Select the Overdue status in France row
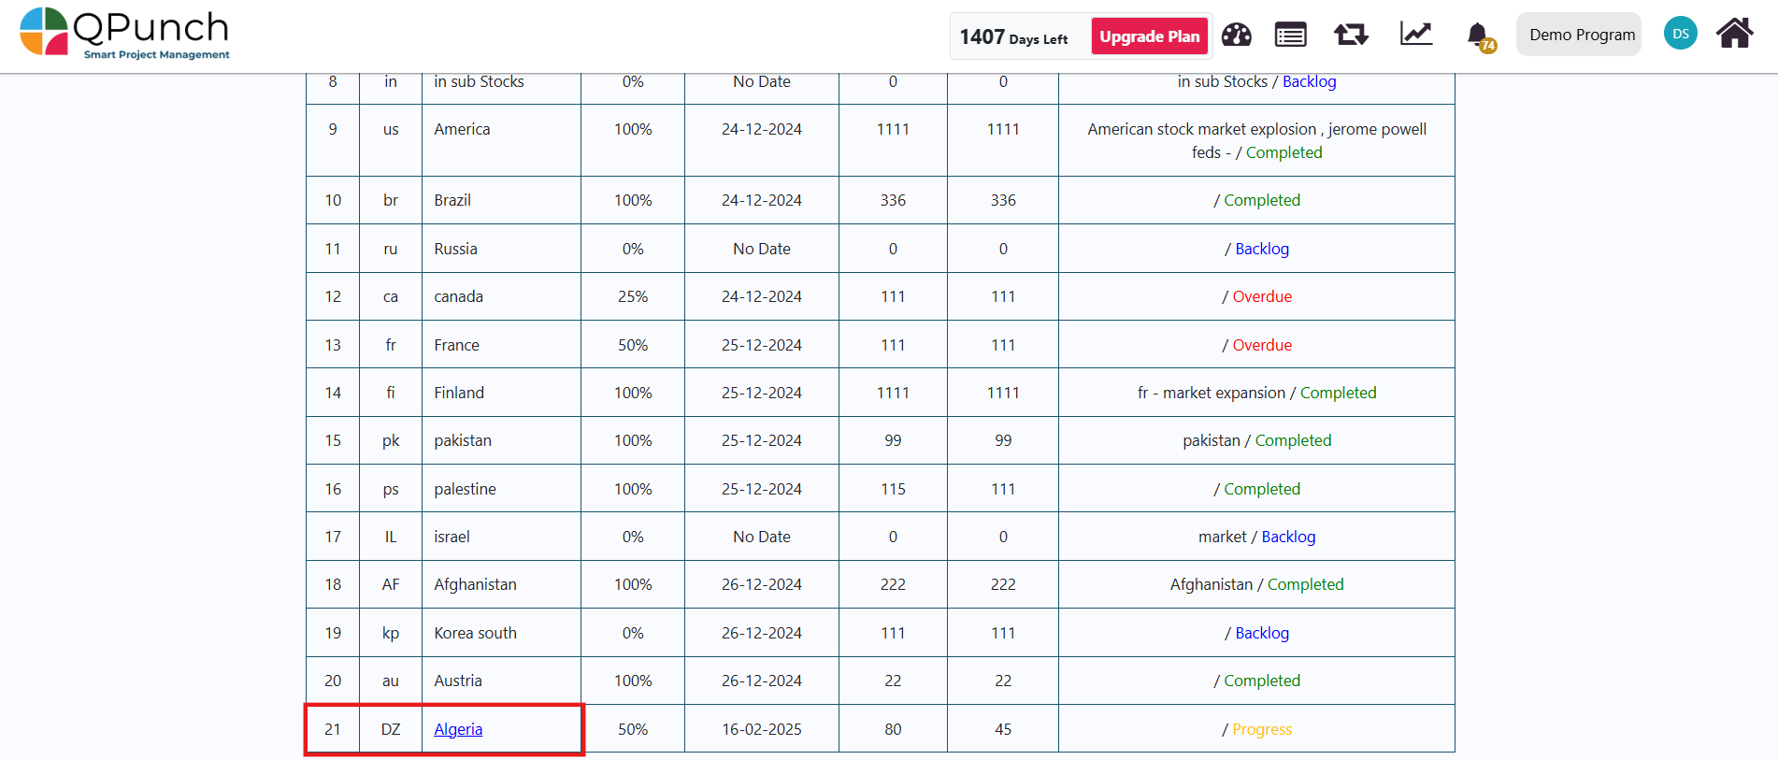Image resolution: width=1778 pixels, height=760 pixels. (1262, 345)
